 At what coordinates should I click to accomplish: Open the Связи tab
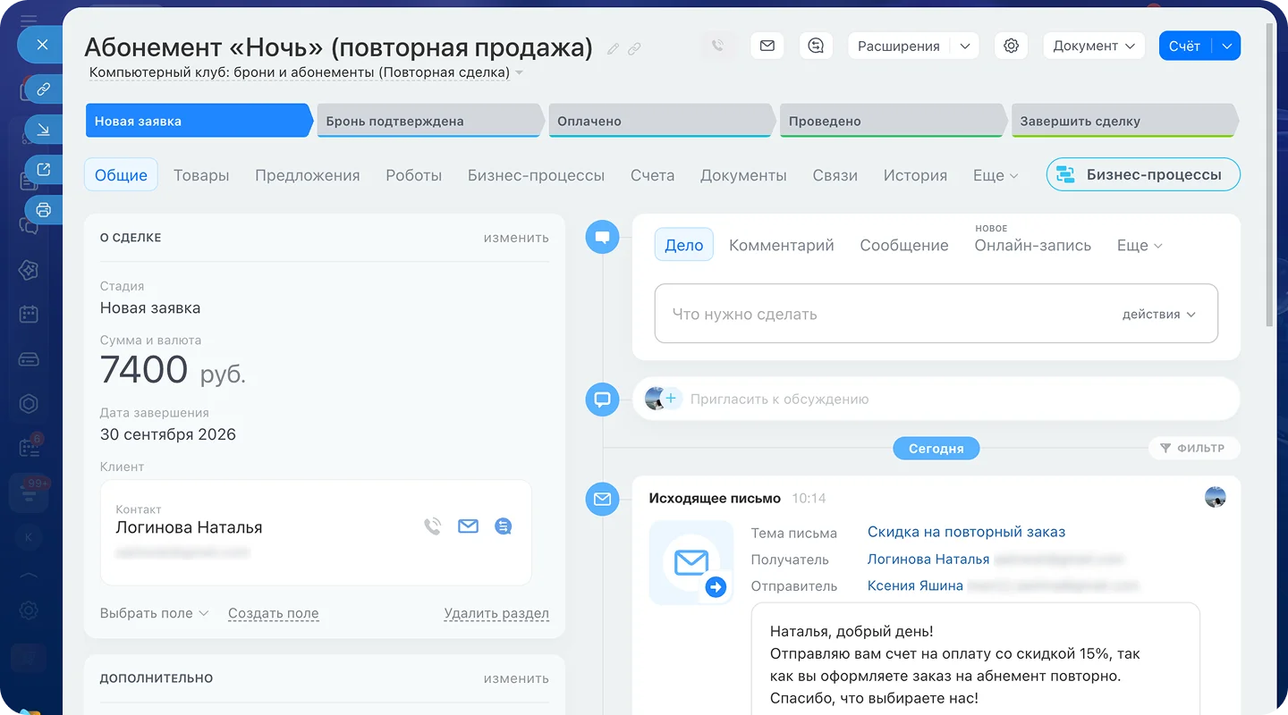835,175
